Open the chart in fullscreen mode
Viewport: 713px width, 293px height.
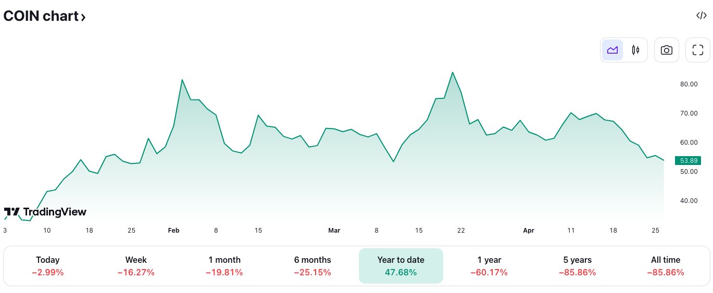coord(698,50)
